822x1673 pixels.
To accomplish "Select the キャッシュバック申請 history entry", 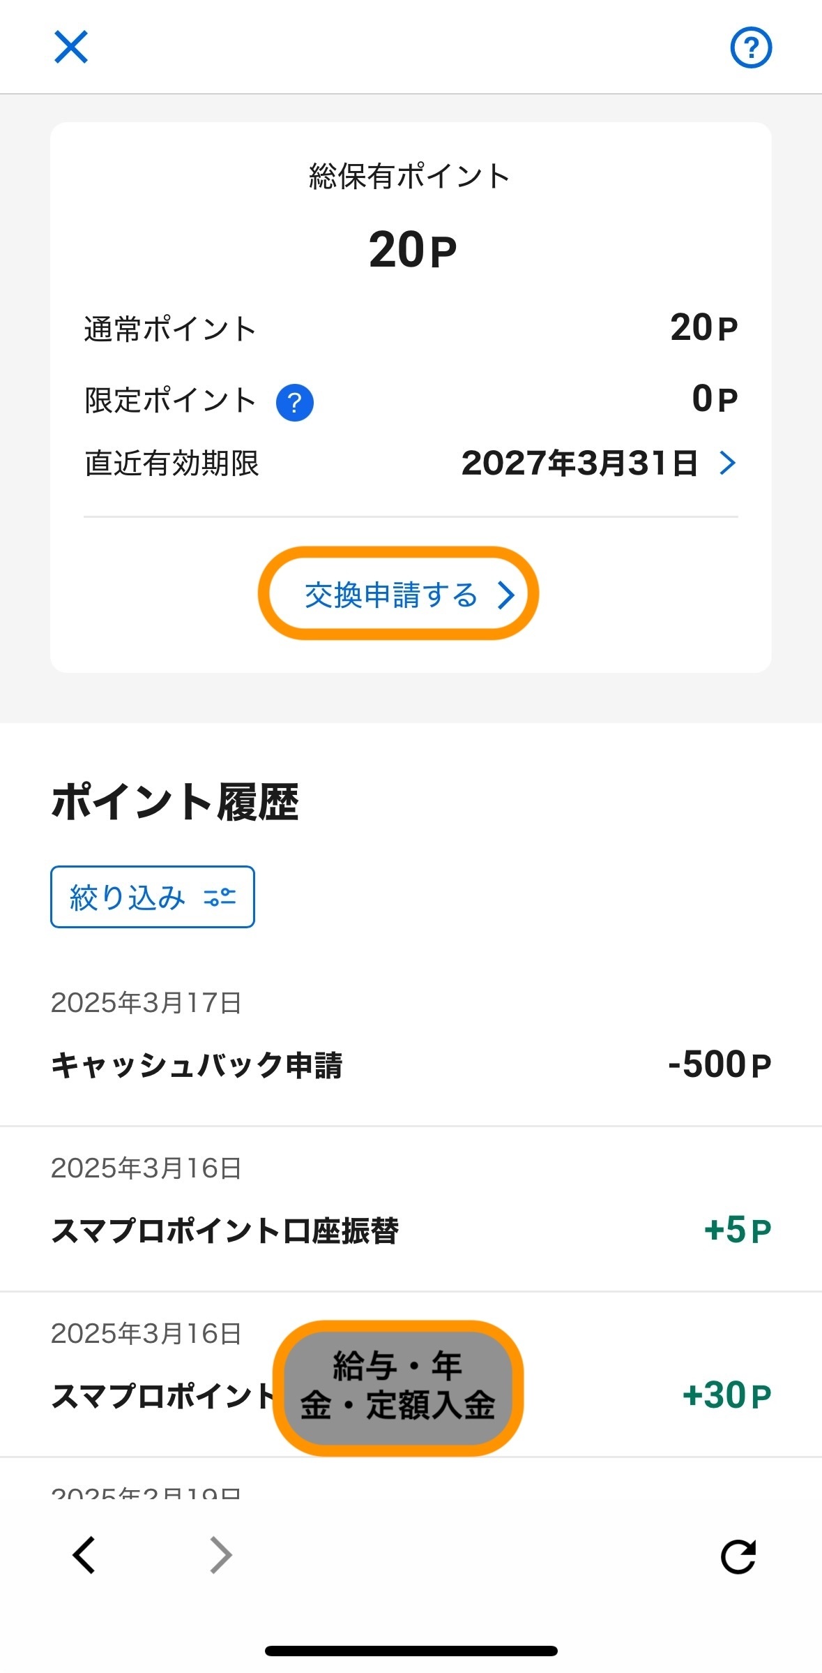I will click(x=197, y=1066).
